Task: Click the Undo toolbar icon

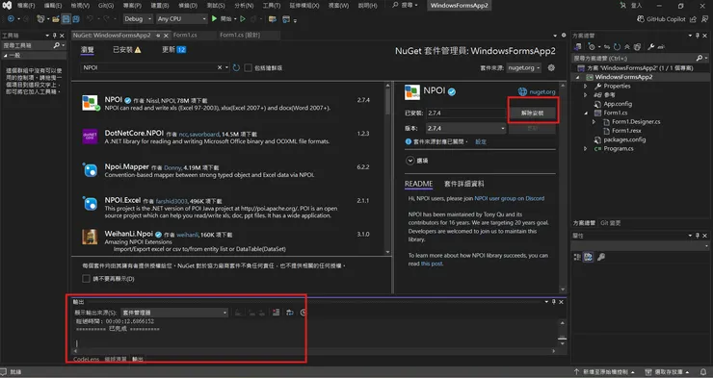Action: [90, 19]
